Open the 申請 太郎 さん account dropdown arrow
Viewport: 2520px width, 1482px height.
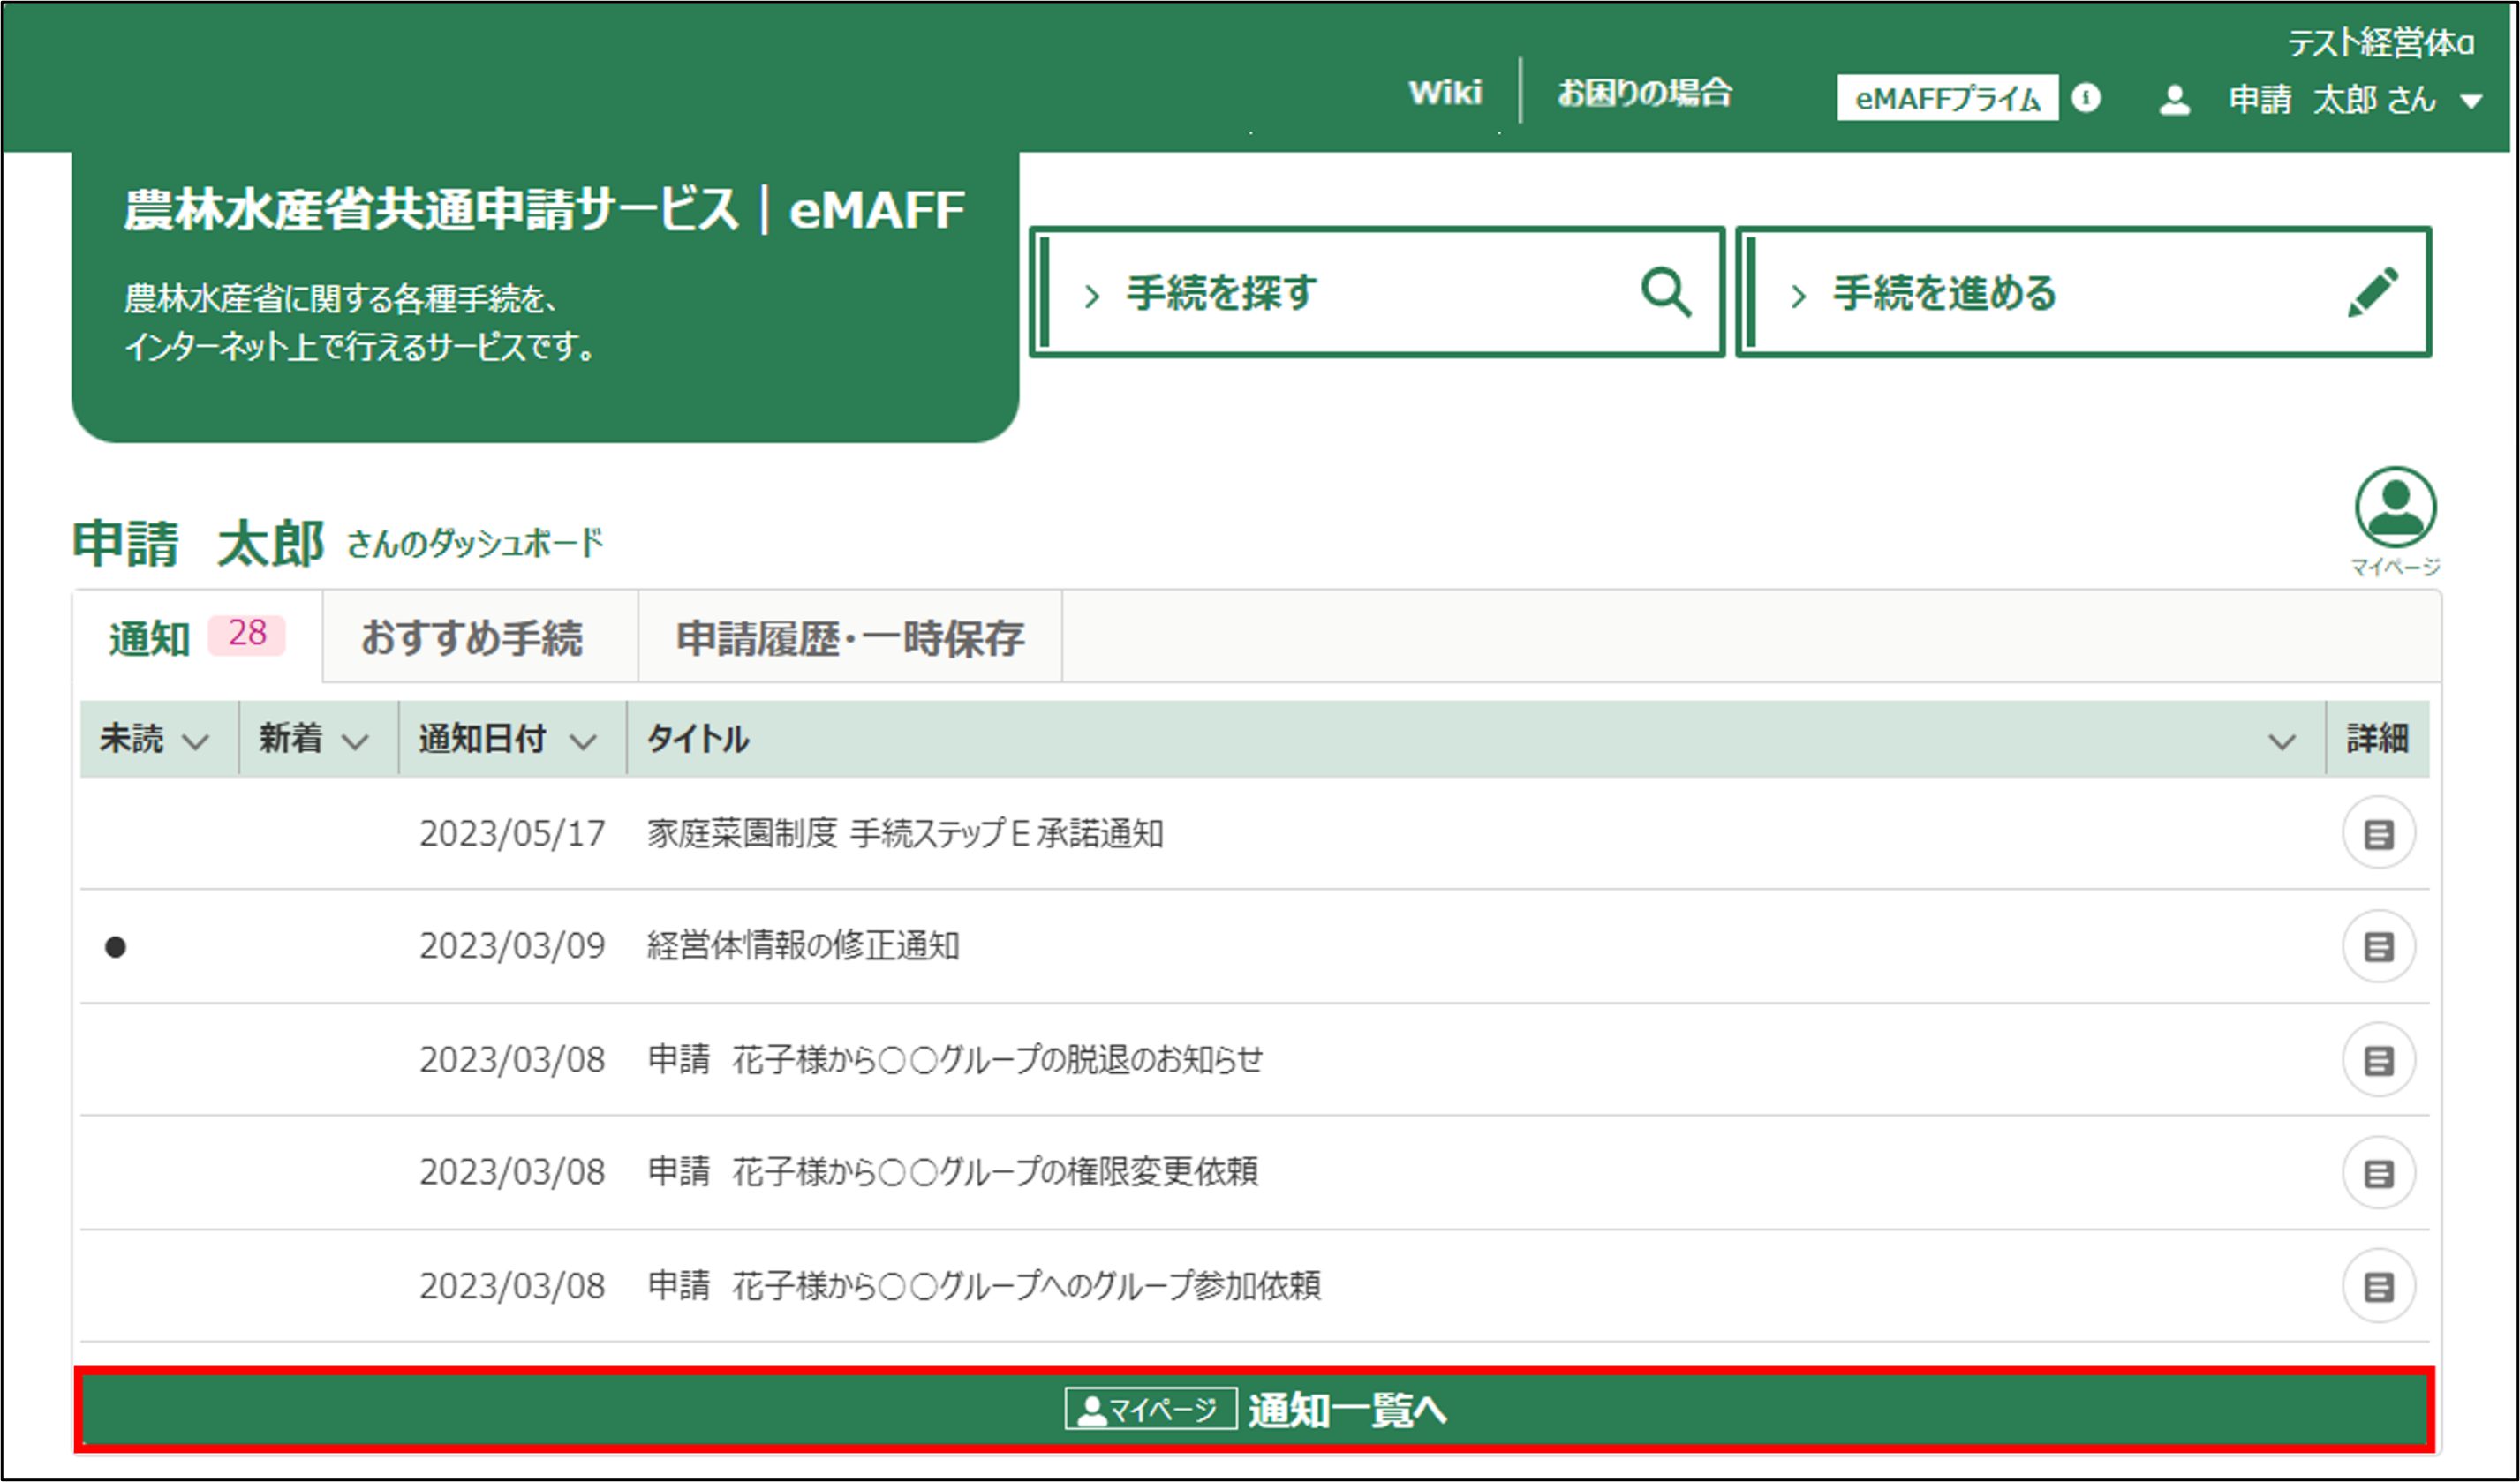coord(2471,101)
